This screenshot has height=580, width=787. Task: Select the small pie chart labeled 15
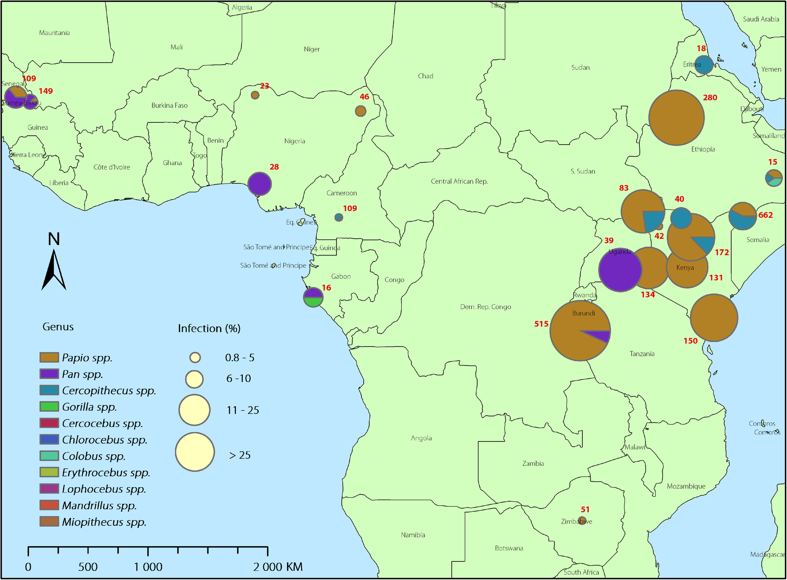[774, 178]
